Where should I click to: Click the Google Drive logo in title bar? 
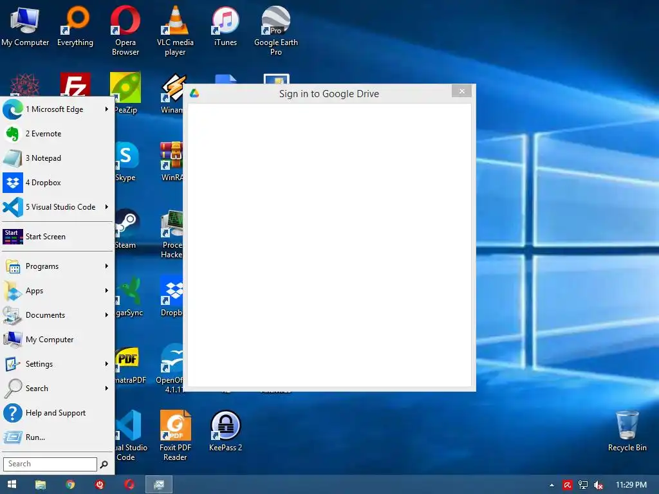(x=194, y=93)
